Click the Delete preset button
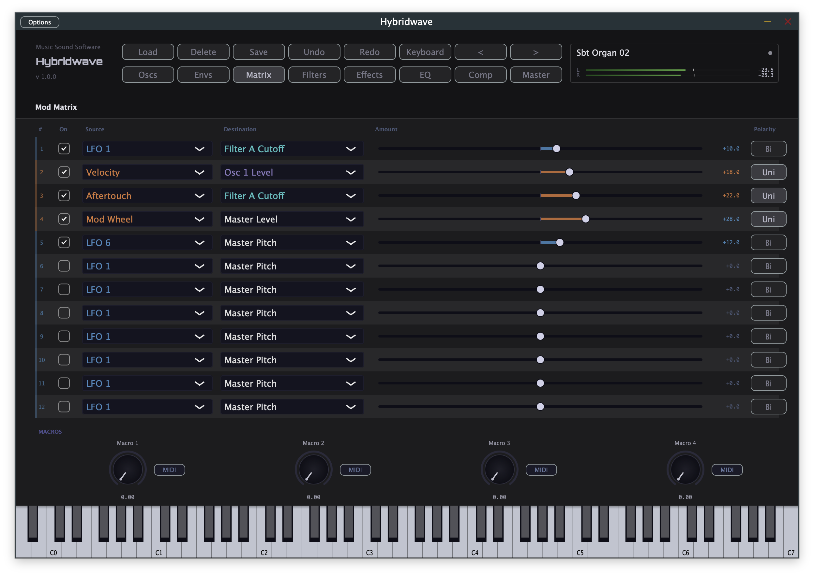Viewport: 814px width, 576px height. (203, 52)
